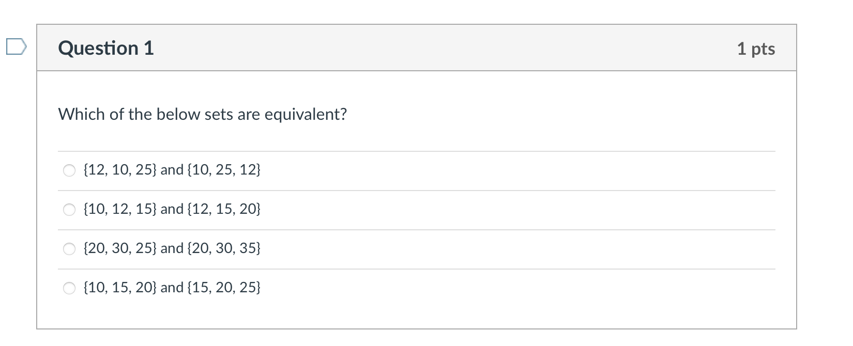Click the word "equivalent?" in the question
The image size is (853, 346).
306,115
